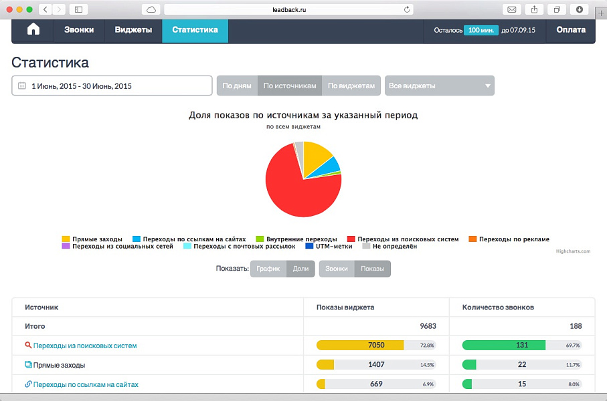This screenshot has width=607, height=401.
Task: Open the Звонки tab
Action: click(x=79, y=30)
